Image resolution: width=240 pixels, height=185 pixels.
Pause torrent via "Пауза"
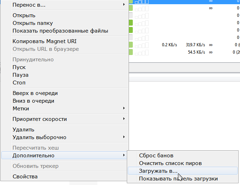pos(20,75)
